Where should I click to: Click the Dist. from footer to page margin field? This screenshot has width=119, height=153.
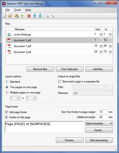click(x=103, y=112)
